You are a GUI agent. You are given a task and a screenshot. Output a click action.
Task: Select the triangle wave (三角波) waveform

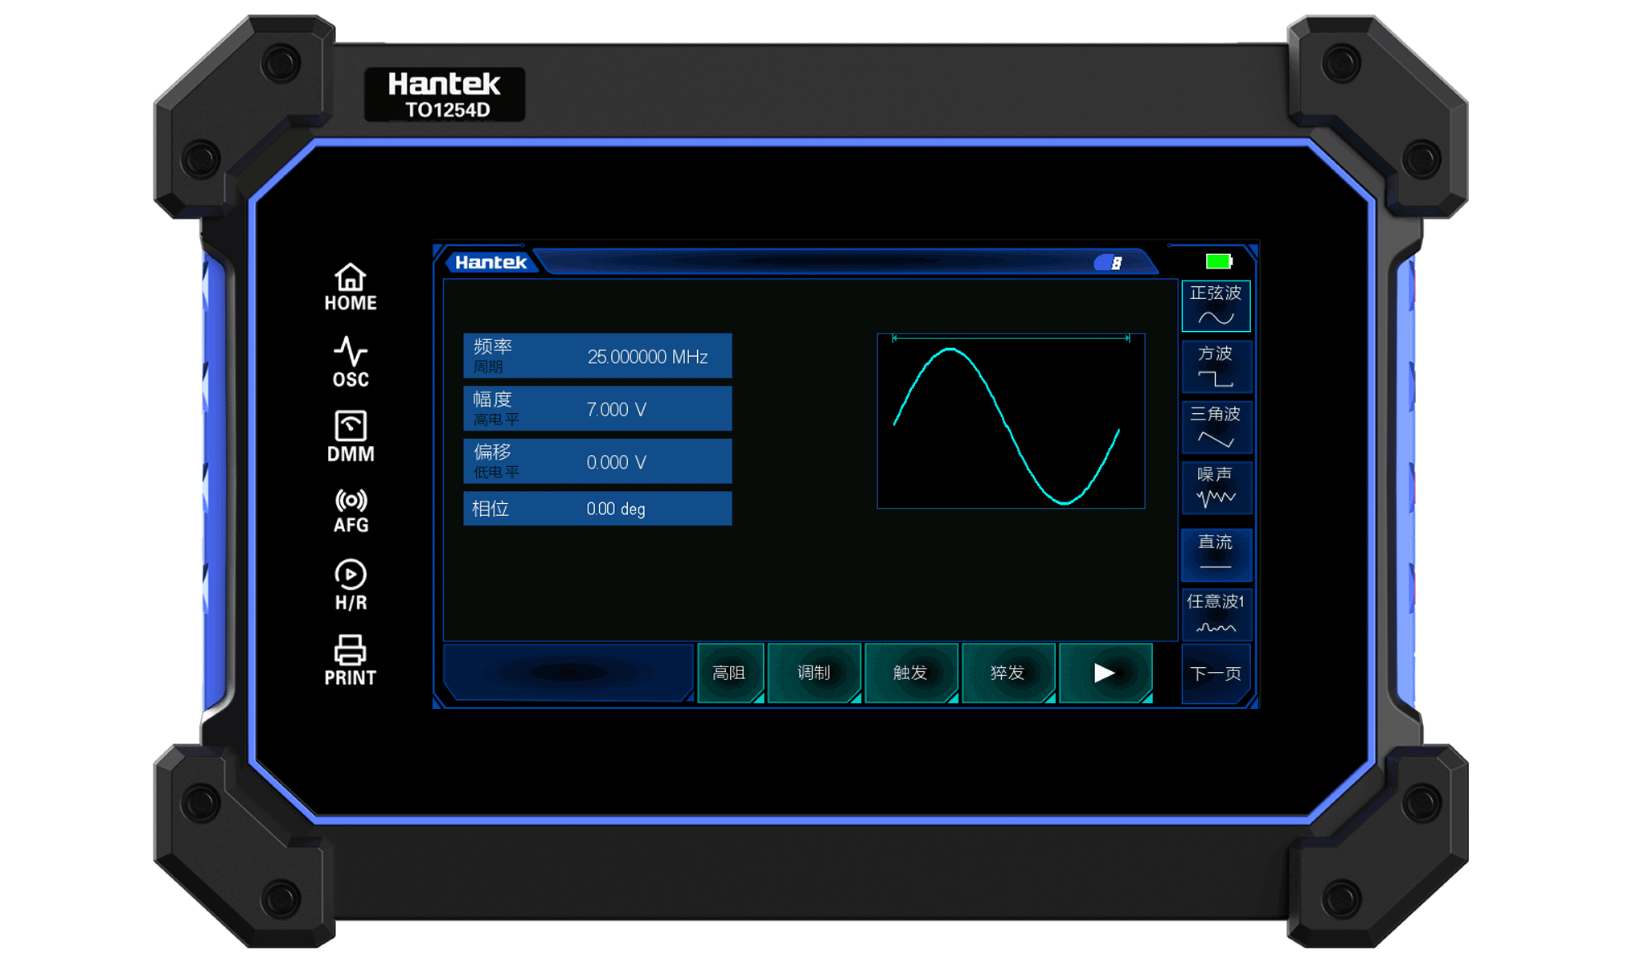pos(1215,427)
